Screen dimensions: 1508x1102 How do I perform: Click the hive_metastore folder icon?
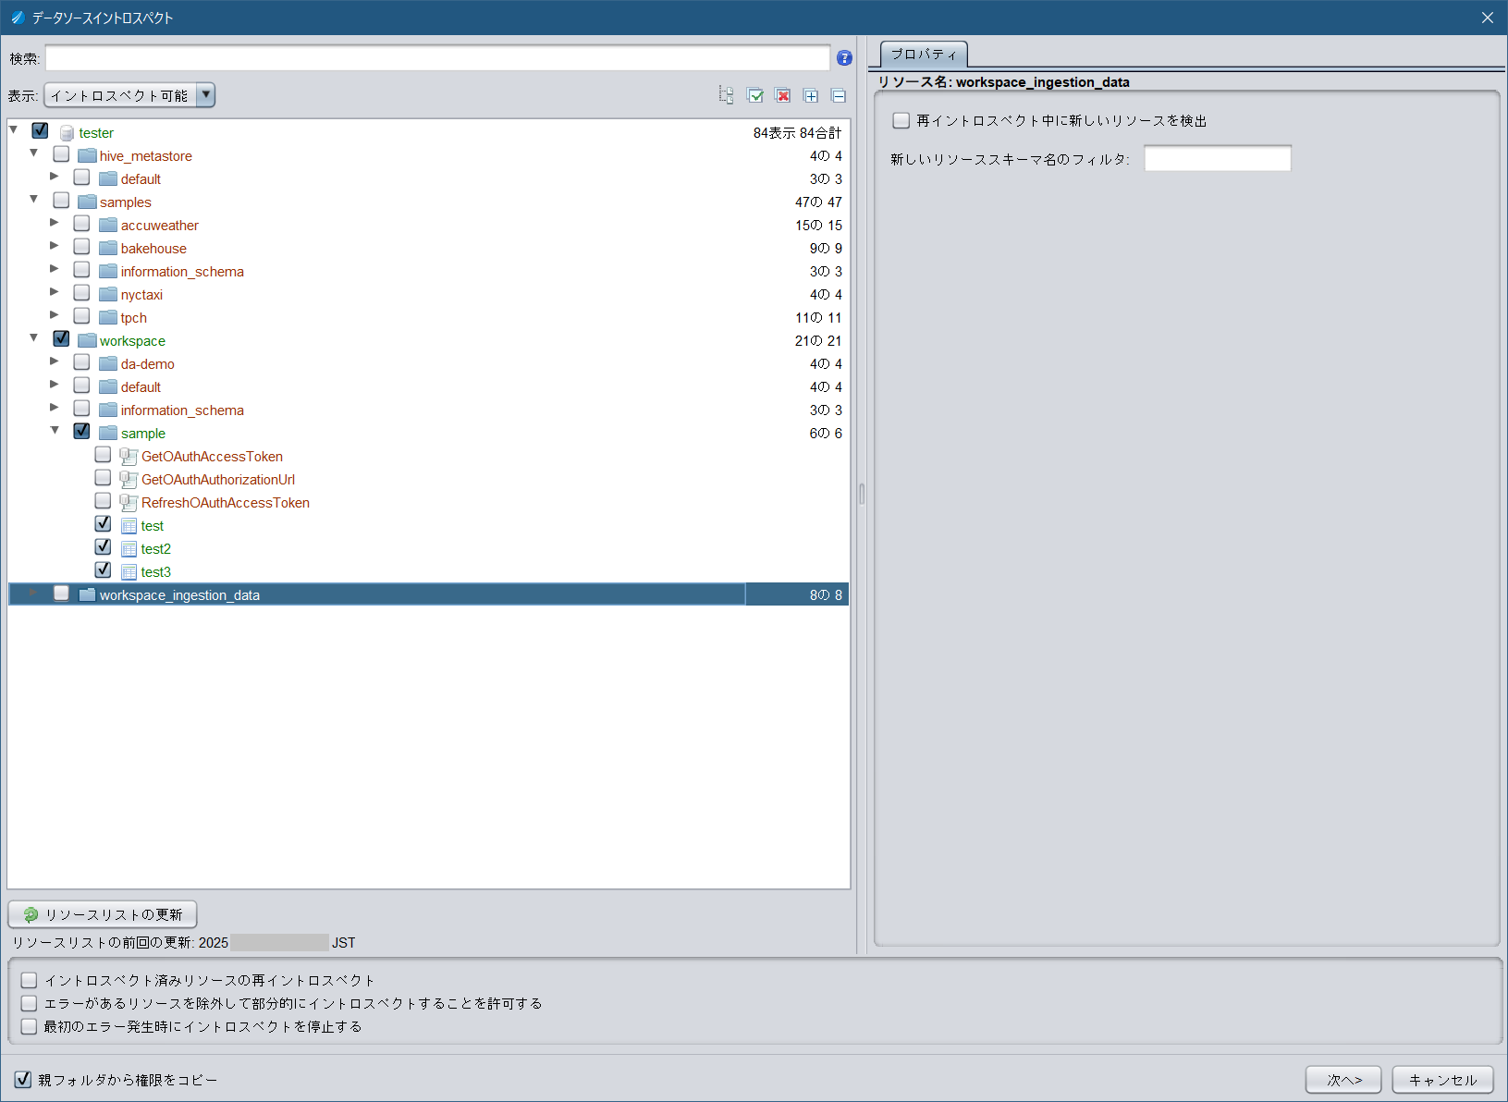[x=88, y=155]
